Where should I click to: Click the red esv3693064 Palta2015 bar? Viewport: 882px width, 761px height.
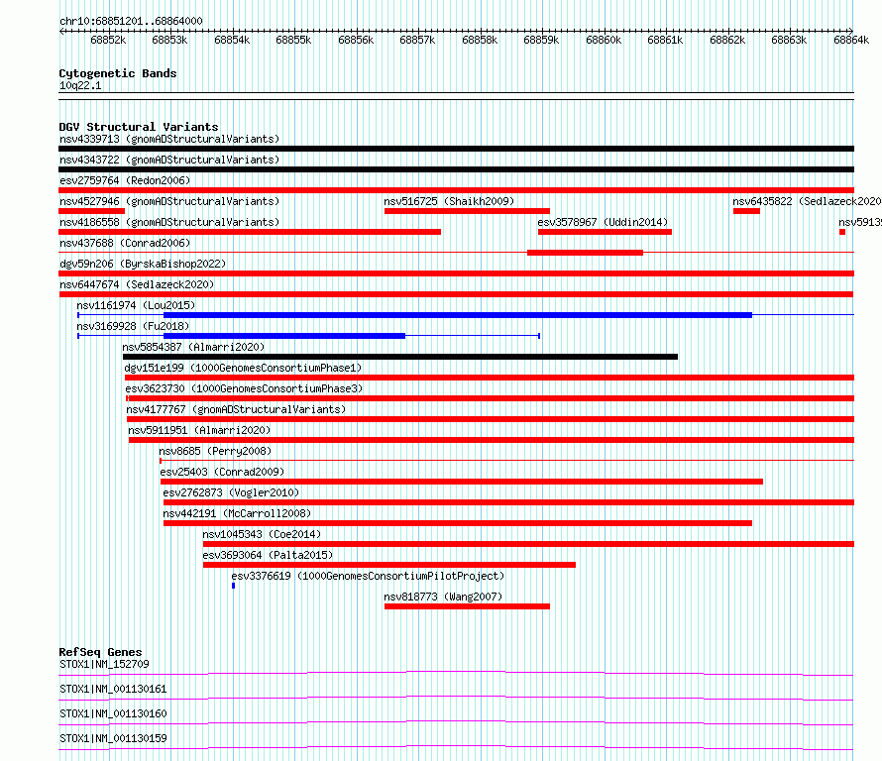(389, 565)
